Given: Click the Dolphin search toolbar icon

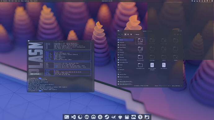Looking at the screenshot, I should [x=178, y=34].
